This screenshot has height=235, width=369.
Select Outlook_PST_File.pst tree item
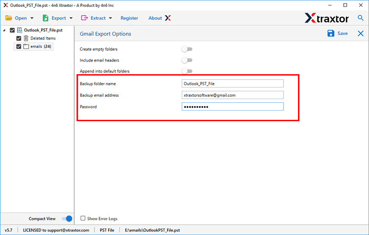43,30
